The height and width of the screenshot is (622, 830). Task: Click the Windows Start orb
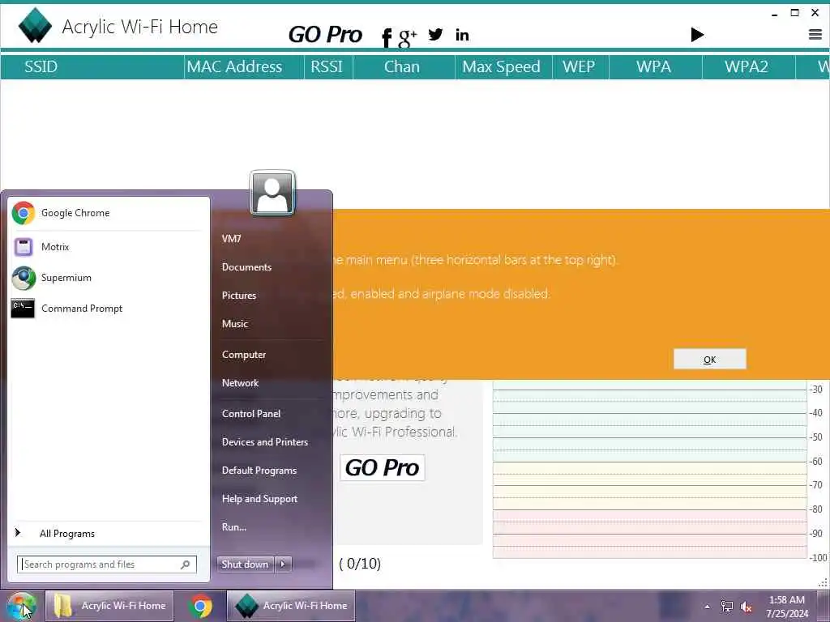point(21,606)
